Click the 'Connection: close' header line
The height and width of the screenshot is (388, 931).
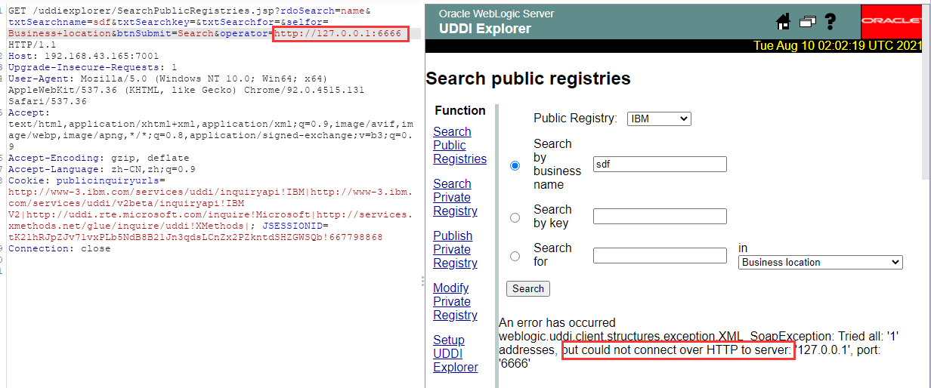click(x=59, y=248)
